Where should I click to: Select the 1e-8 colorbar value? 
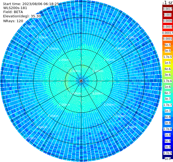tap(168, 135)
